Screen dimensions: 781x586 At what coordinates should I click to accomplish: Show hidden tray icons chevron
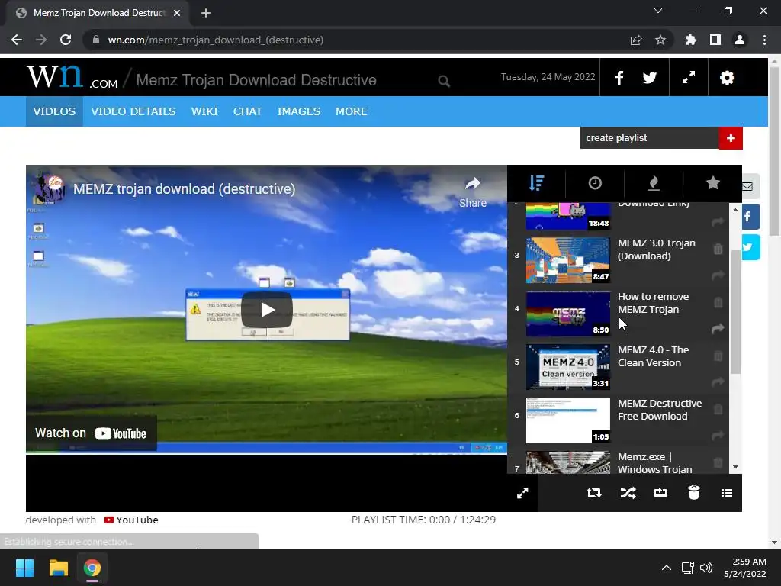coord(666,568)
